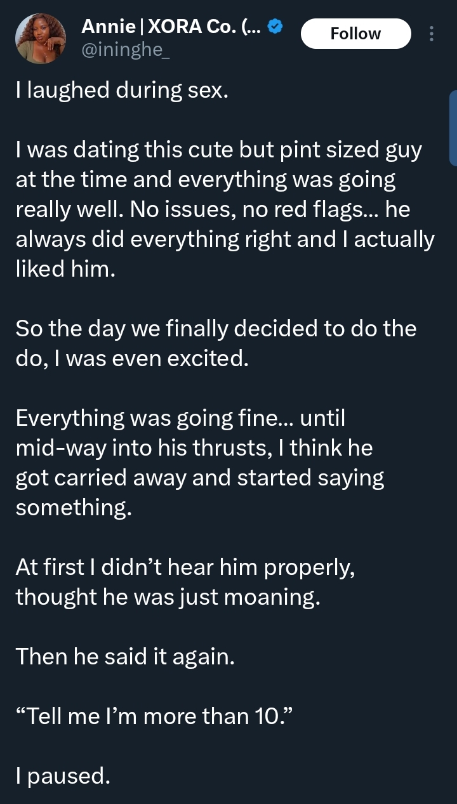Select the opening line "I laughed during sex."
Viewport: 457px width, 804px height.
click(x=121, y=91)
